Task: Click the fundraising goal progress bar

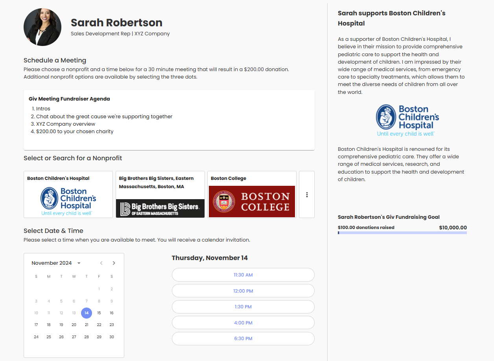Action: pos(402,233)
